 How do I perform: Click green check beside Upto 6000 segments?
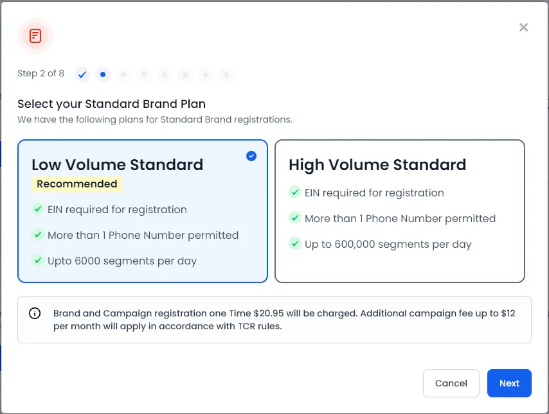click(x=38, y=260)
